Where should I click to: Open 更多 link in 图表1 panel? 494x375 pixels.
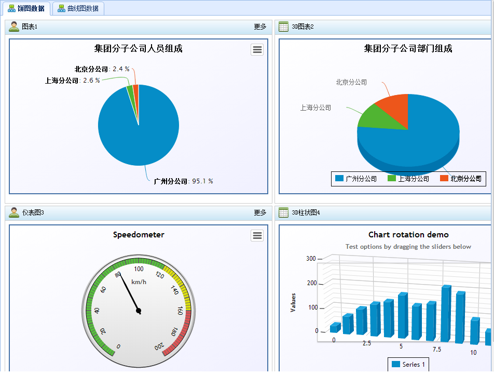(x=260, y=27)
